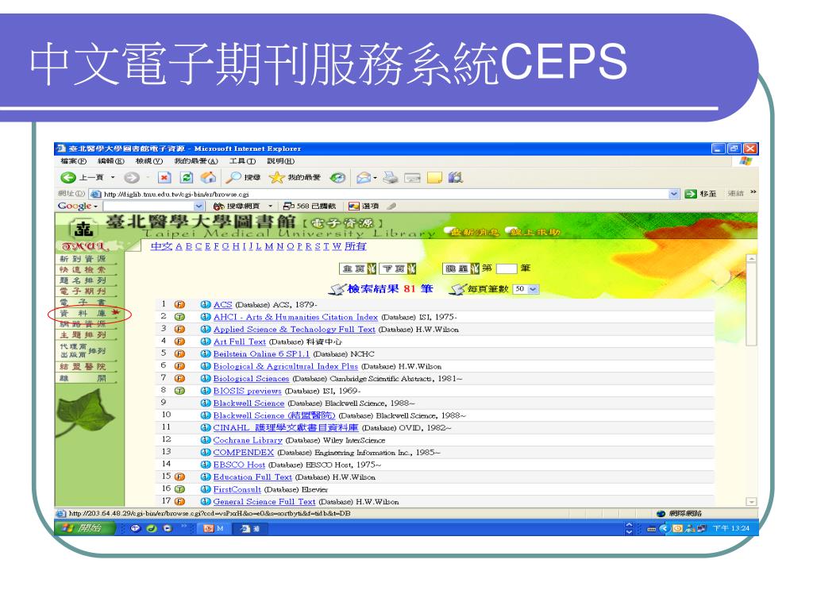
Task: Open the 我的最愛(A) menu
Action: [196, 161]
